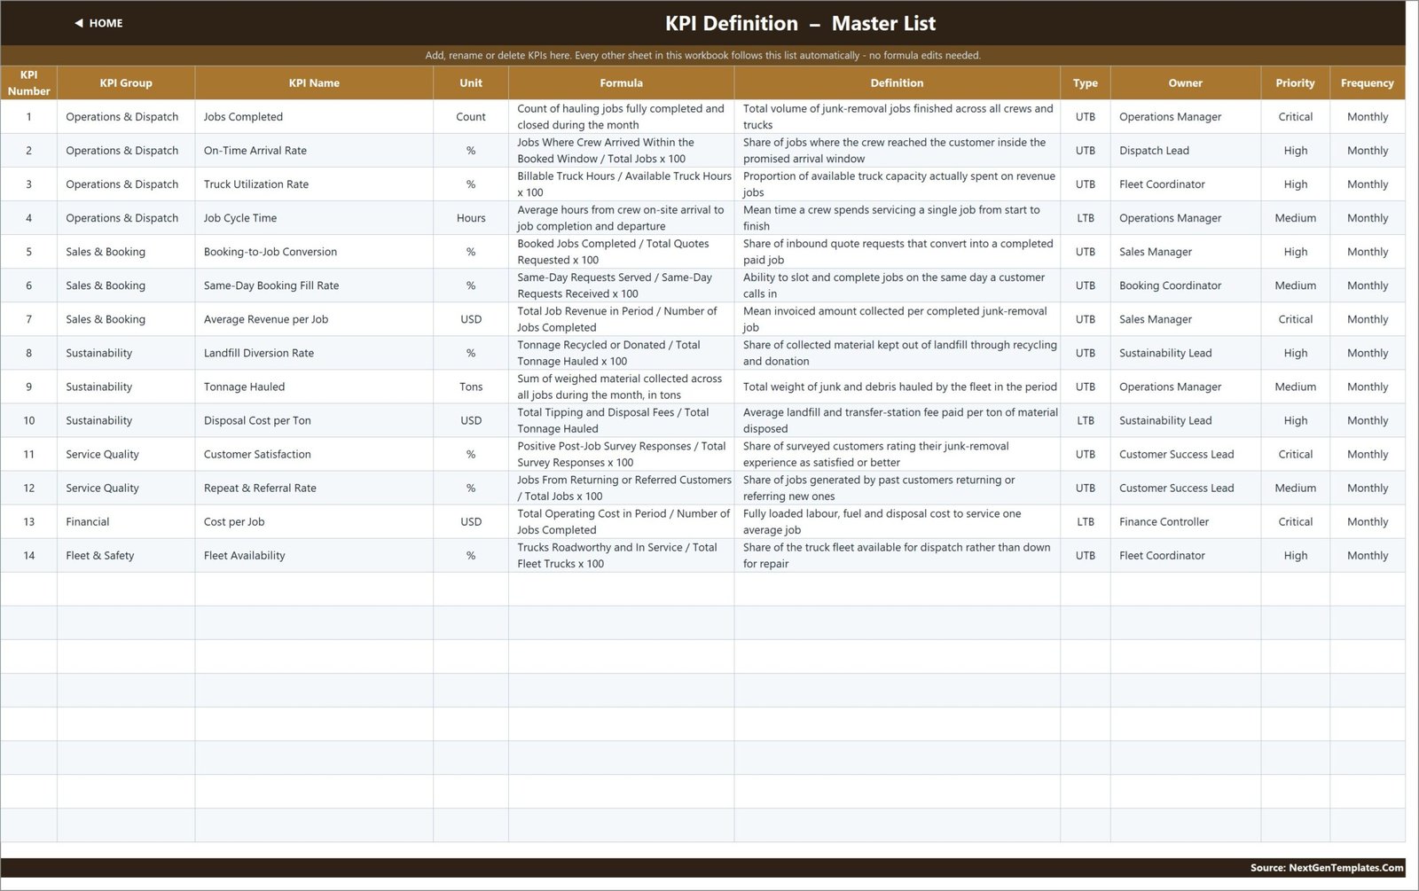Select KPI number 7 cell
This screenshot has height=891, width=1419.
[x=28, y=319]
